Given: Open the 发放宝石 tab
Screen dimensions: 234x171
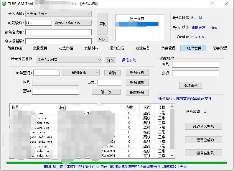Looking at the screenshot, I should click(x=117, y=48).
